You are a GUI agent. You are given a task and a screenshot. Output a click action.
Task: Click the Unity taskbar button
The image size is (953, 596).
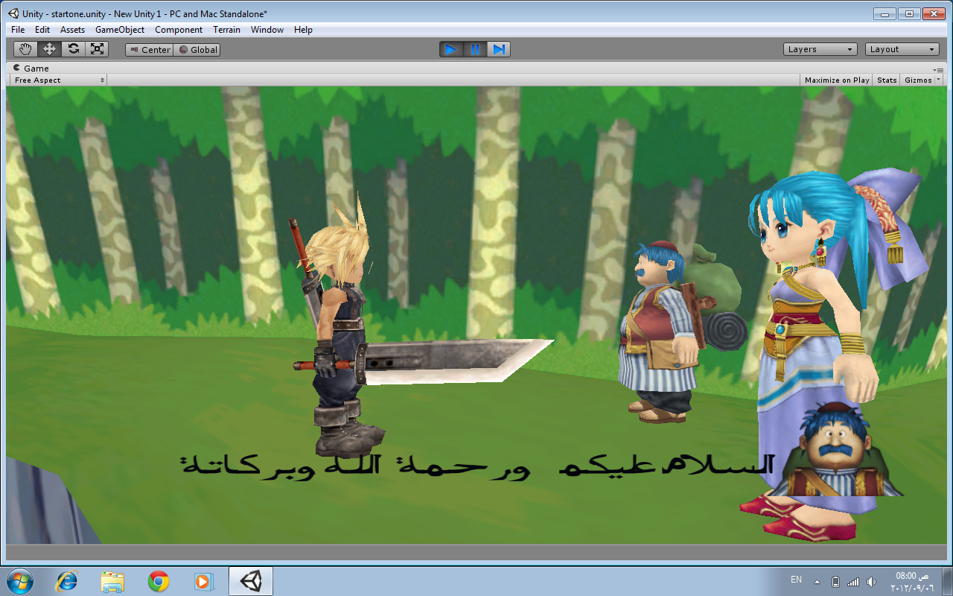(x=250, y=581)
